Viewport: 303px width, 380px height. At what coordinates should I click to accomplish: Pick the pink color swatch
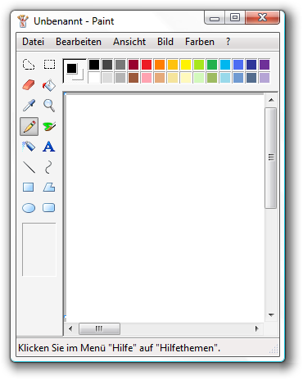point(147,78)
